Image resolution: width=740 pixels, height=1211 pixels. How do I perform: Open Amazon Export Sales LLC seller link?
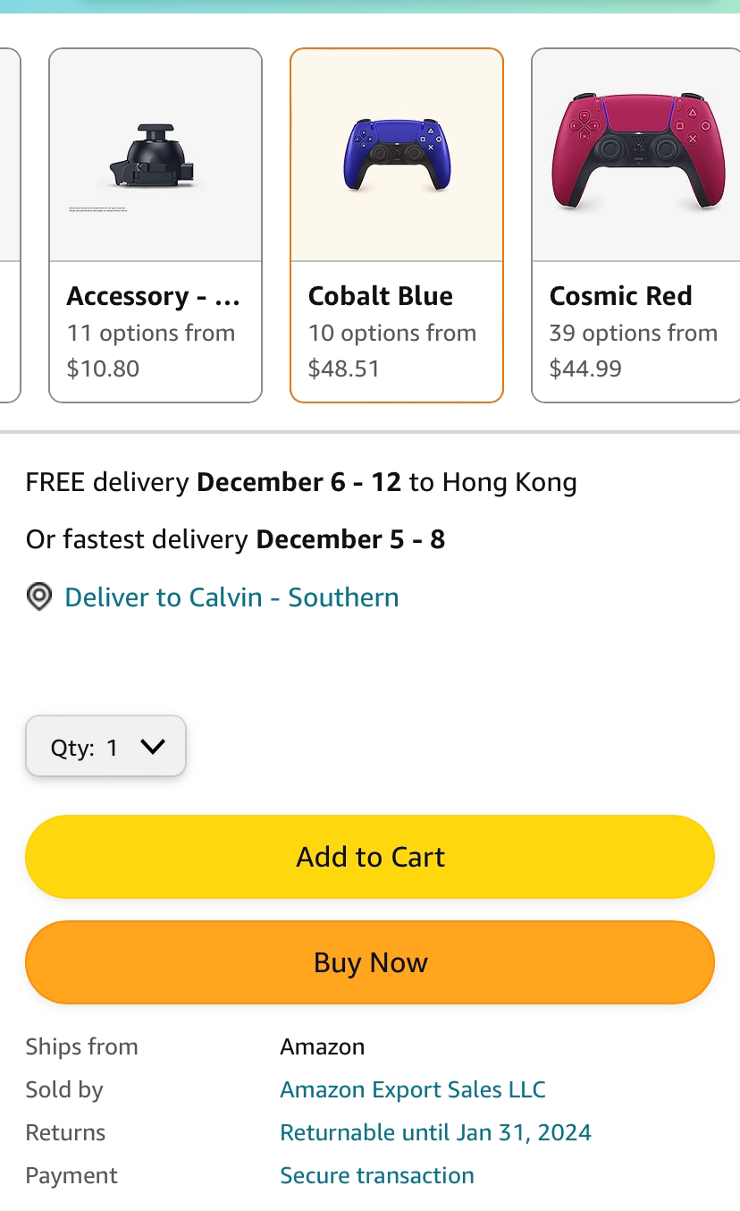pyautogui.click(x=413, y=1089)
